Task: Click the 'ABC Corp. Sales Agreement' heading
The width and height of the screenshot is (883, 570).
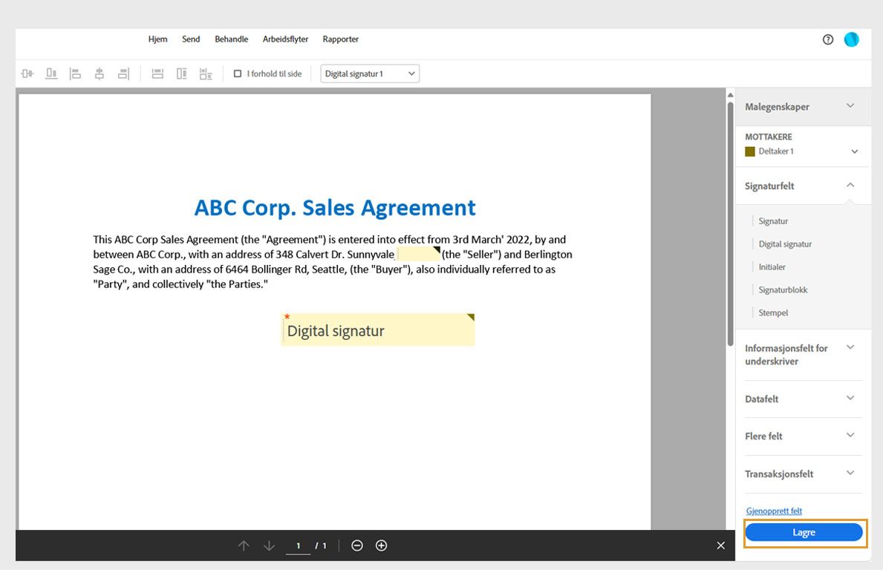Action: click(335, 209)
